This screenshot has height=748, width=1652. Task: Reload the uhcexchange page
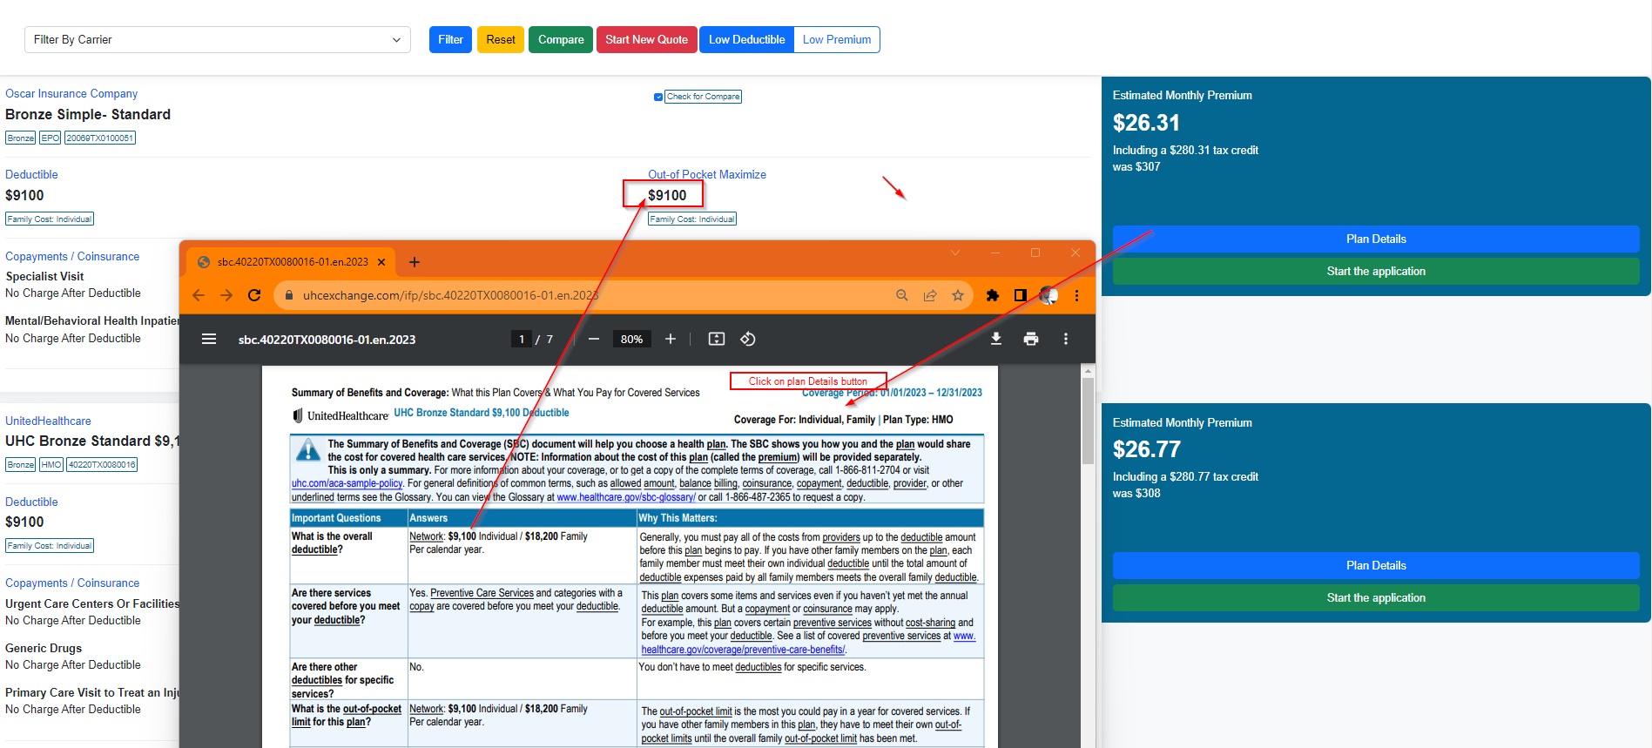254,295
